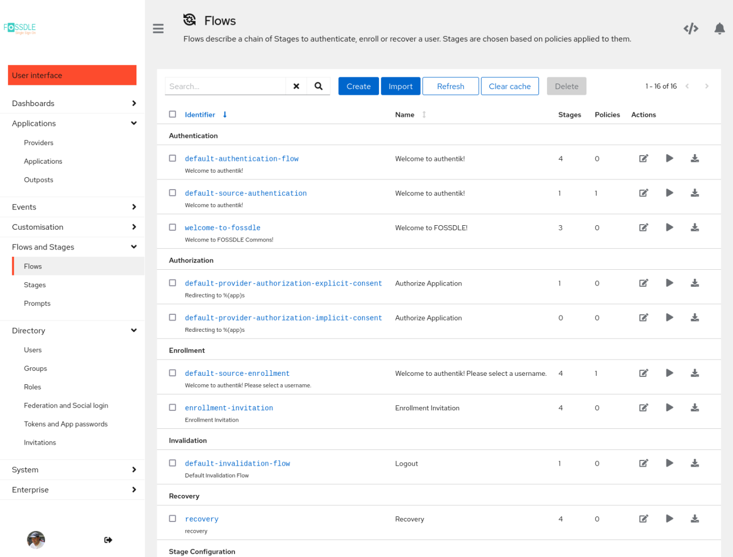Open the notifications bell icon
The image size is (733, 557).
tap(719, 29)
